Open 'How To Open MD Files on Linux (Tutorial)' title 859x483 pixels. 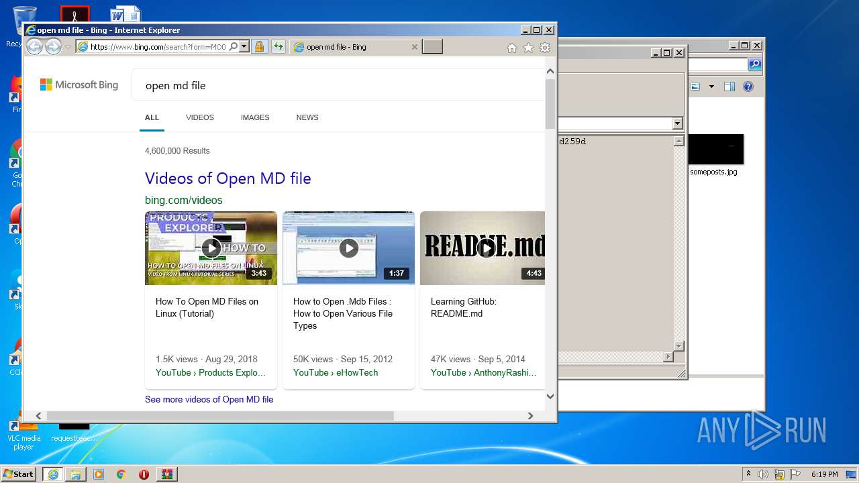[x=207, y=307]
